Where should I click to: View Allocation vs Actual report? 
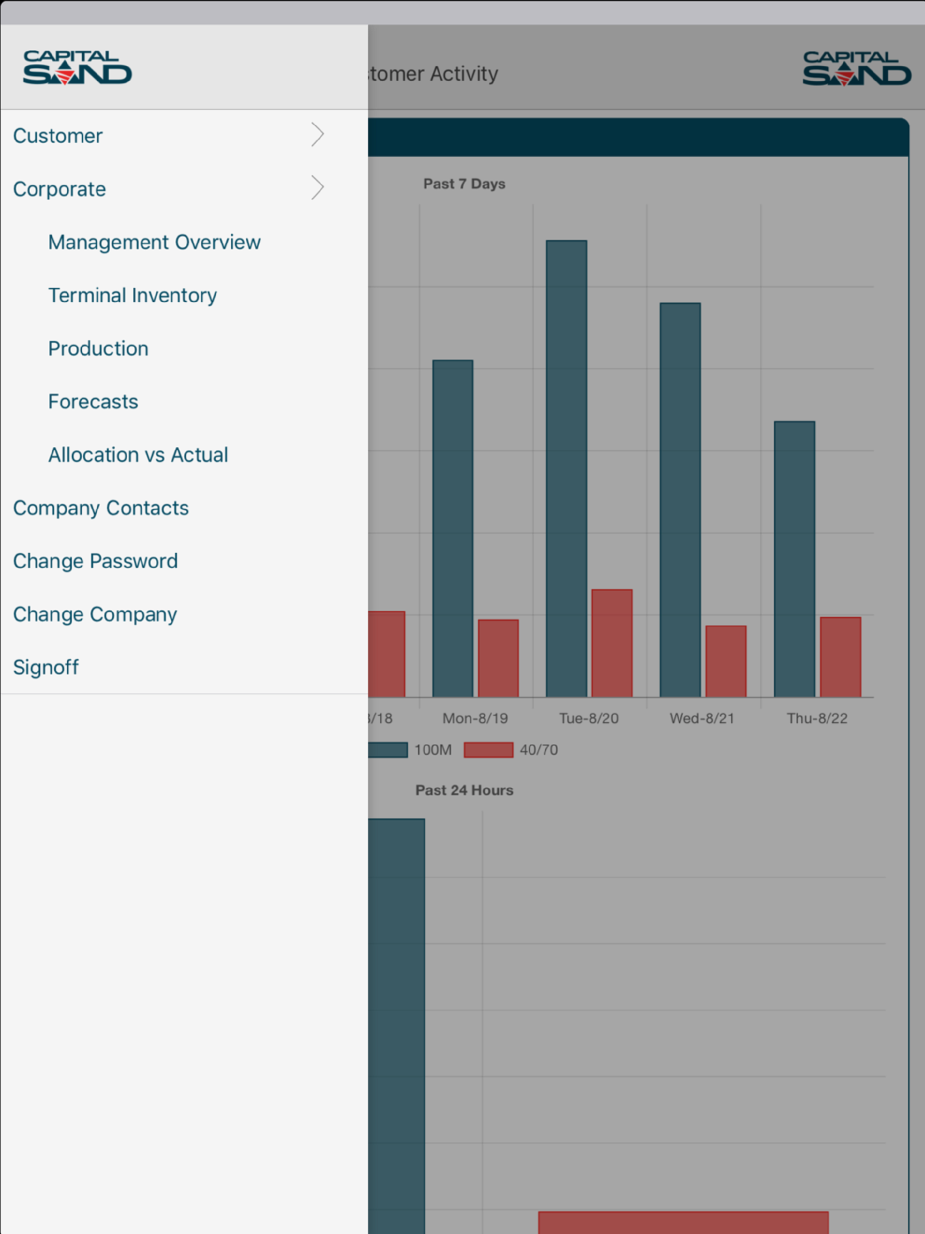138,455
